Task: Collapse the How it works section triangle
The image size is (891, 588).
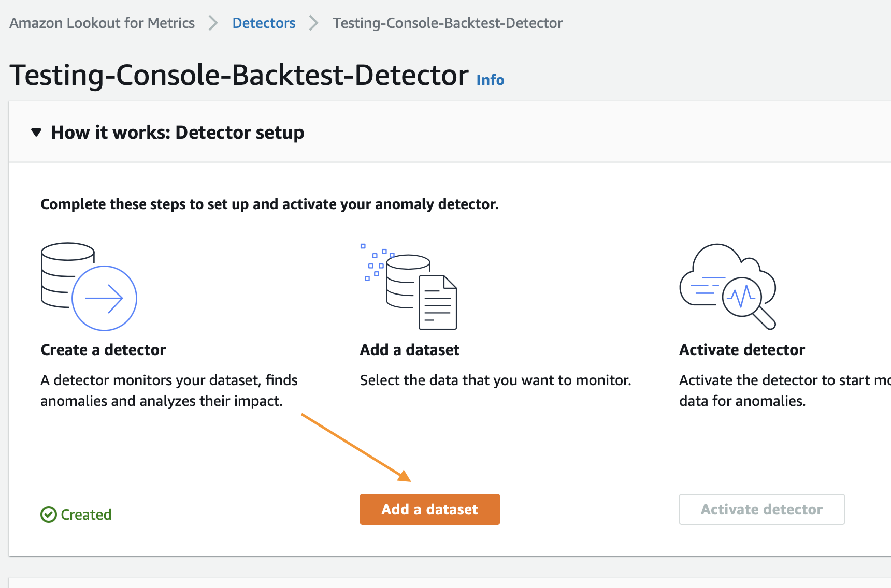Action: (36, 133)
